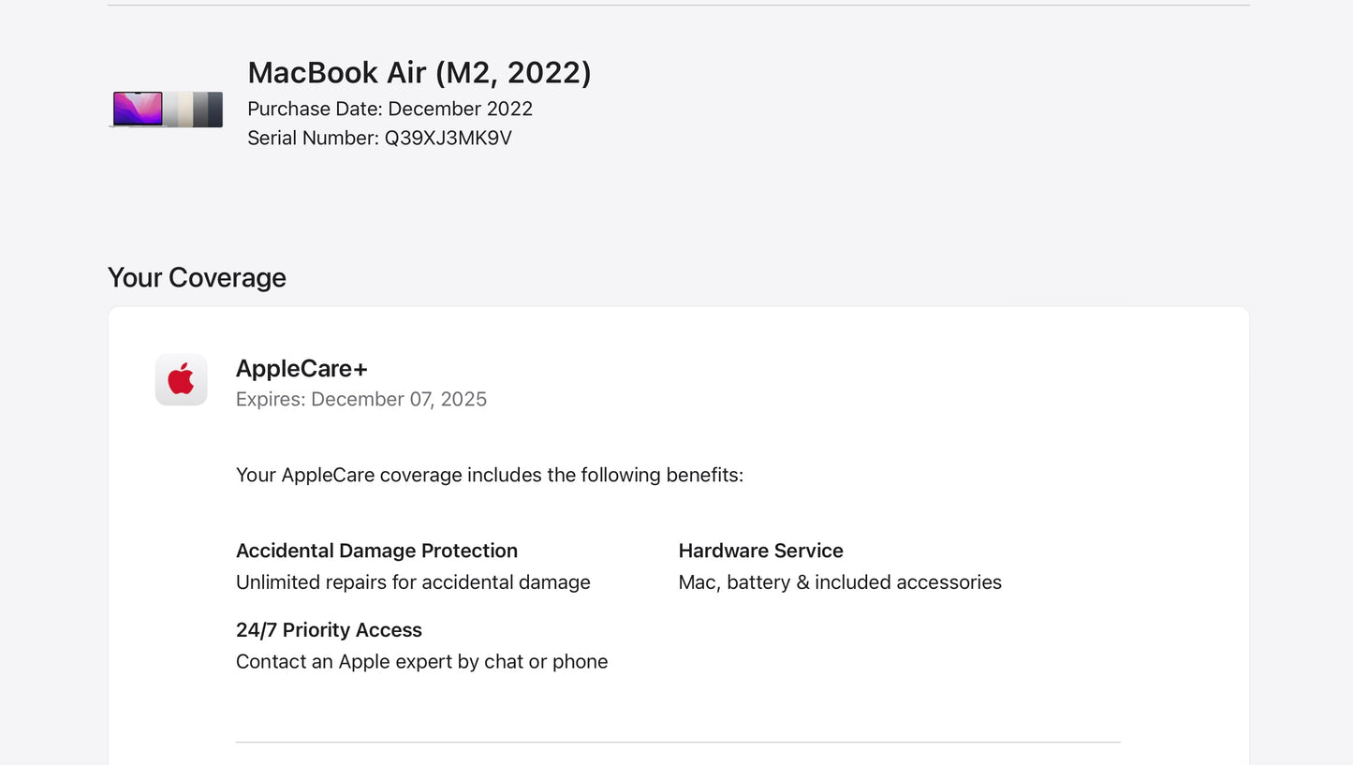Click the Purchase Date label
Image resolution: width=1353 pixels, height=765 pixels.
[315, 109]
